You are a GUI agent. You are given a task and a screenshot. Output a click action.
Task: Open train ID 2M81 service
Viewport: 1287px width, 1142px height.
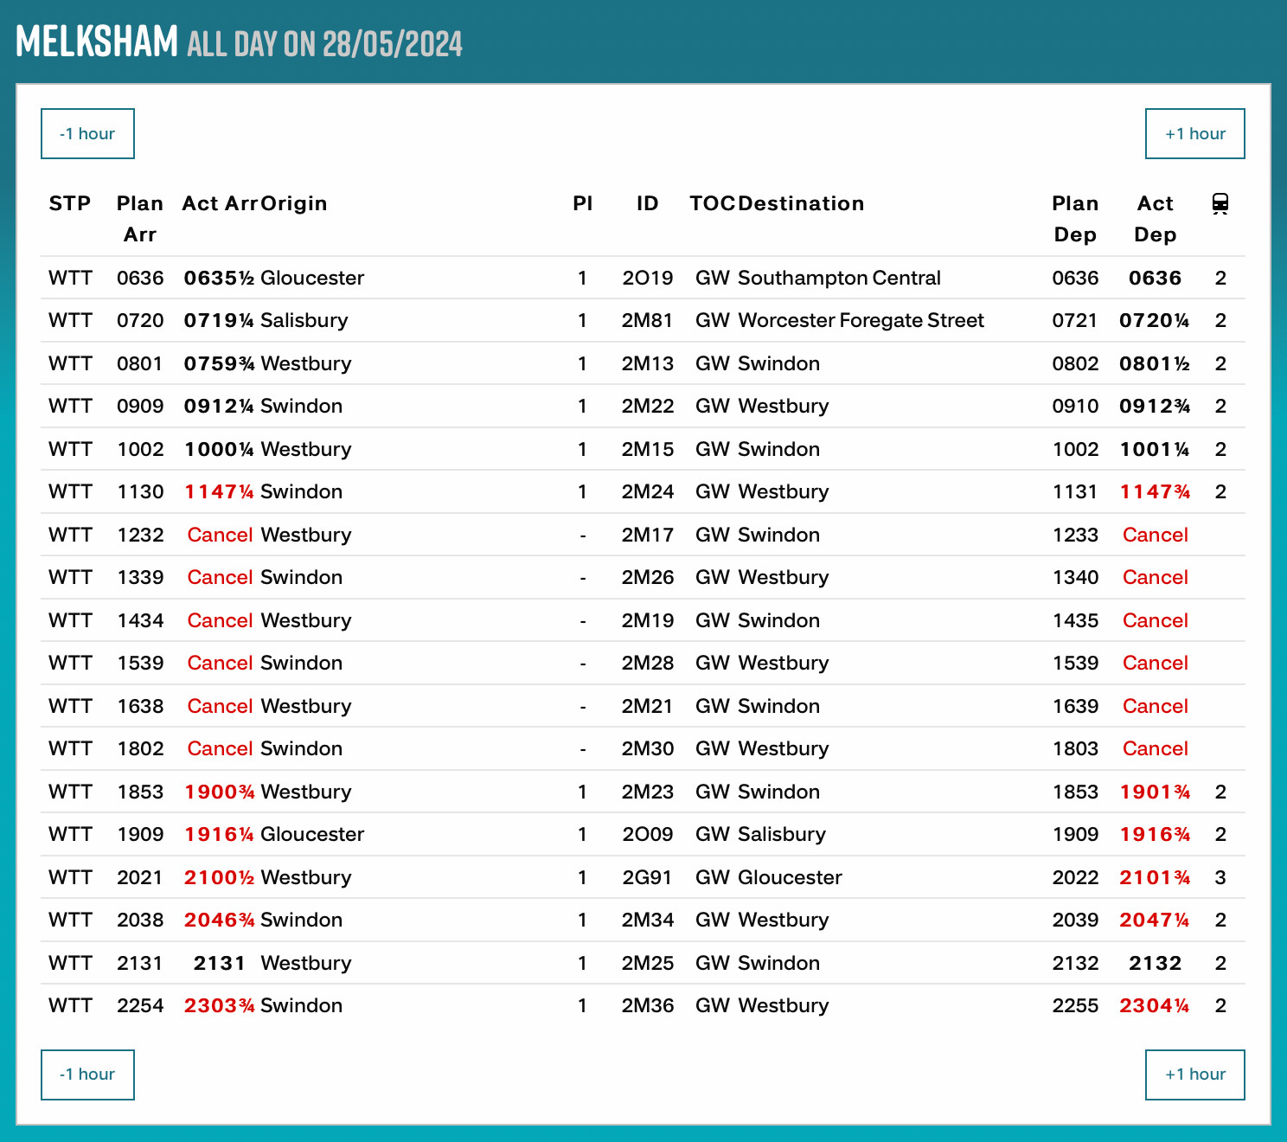[x=647, y=321]
